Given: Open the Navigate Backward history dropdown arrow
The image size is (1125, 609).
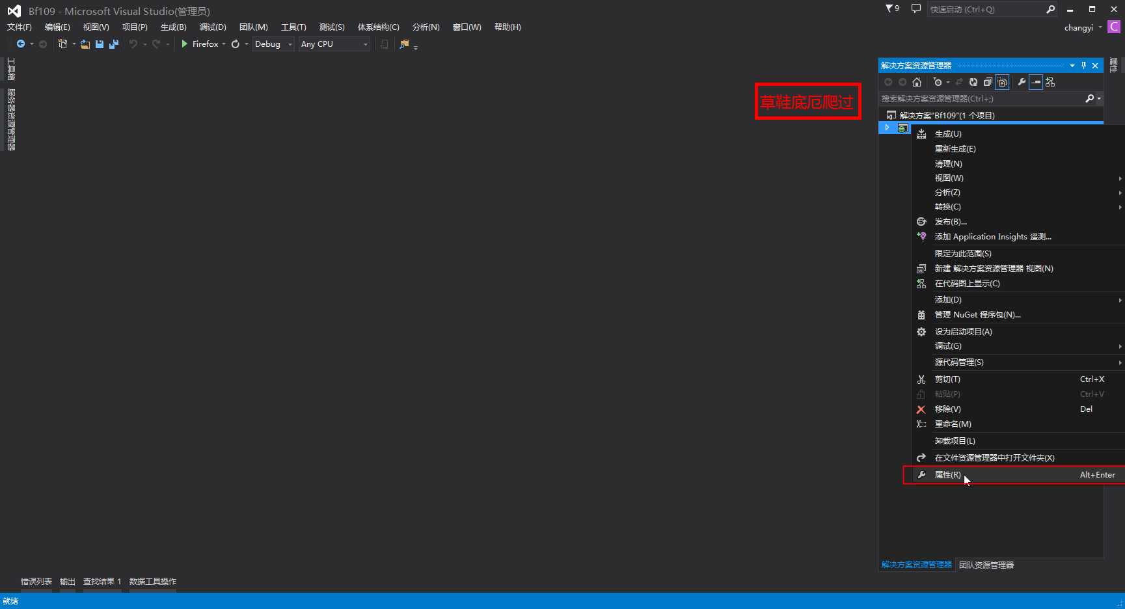Looking at the screenshot, I should [31, 44].
